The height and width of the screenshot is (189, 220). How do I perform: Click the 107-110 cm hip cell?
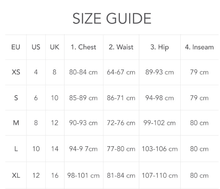tap(160, 176)
